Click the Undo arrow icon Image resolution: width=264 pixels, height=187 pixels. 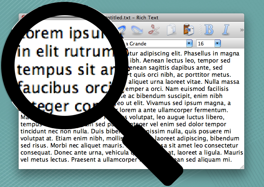point(122,29)
